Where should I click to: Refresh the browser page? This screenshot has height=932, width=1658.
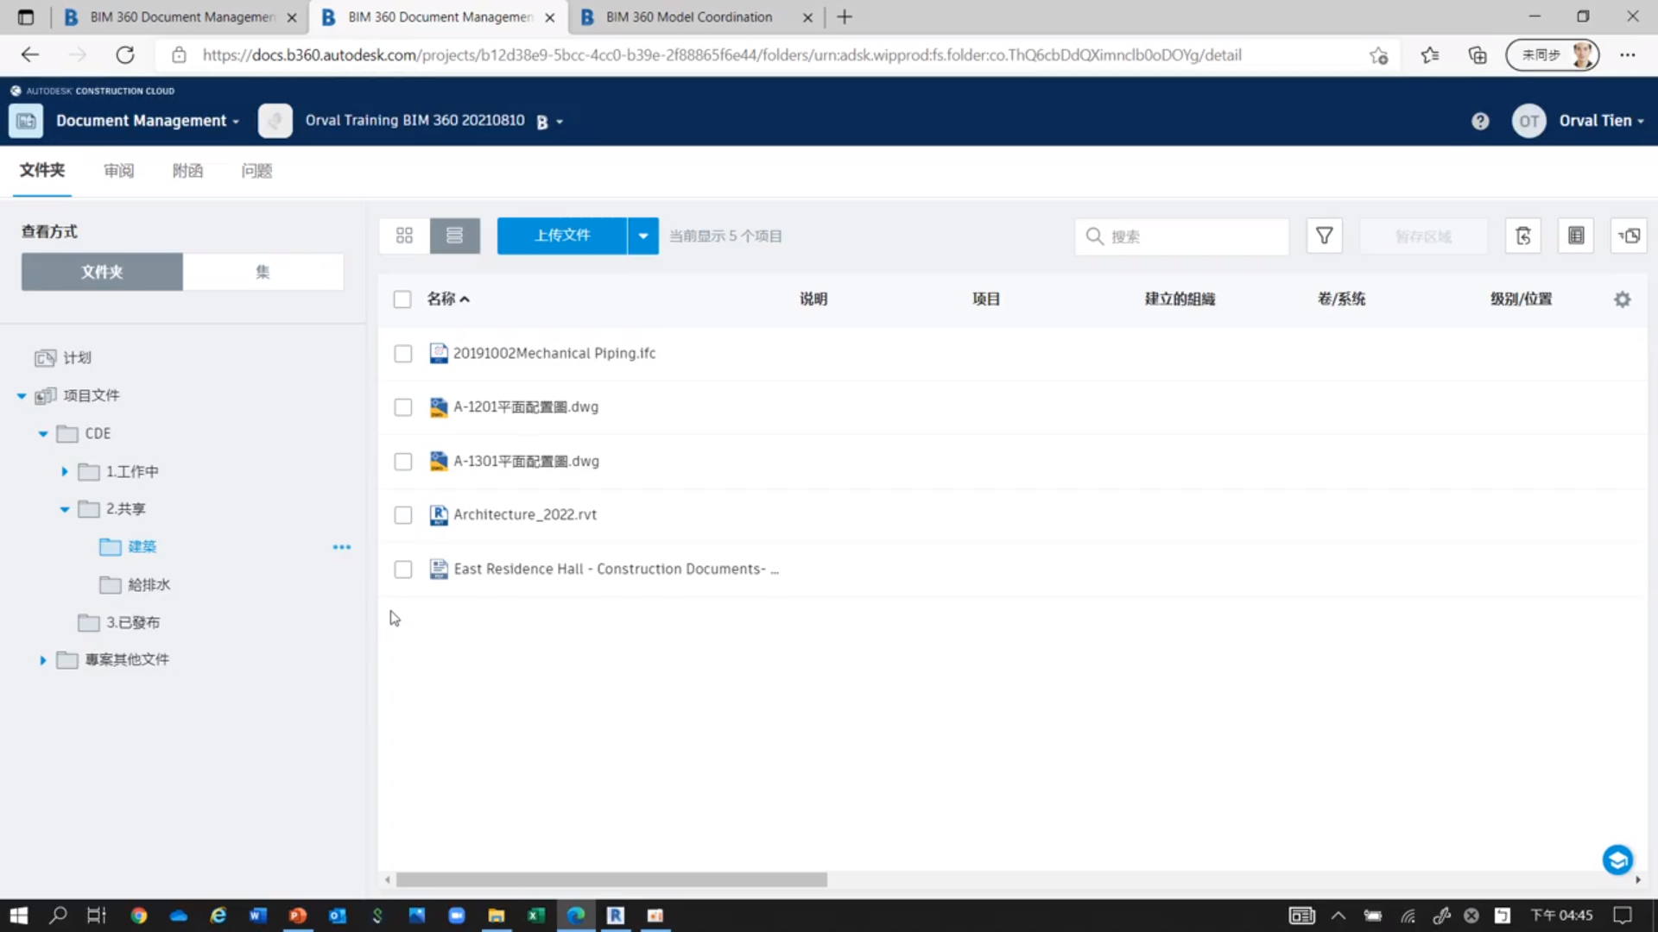[125, 55]
